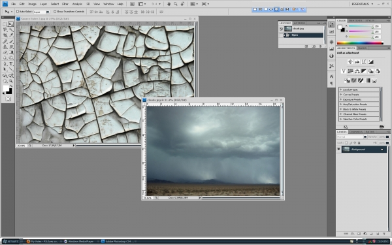
Task: Open the Image menu
Action: (32, 4)
